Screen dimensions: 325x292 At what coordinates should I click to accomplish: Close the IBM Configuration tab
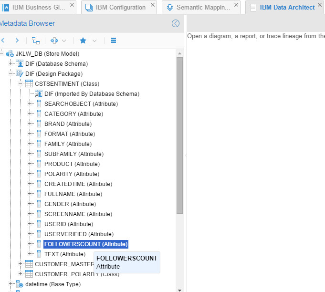153,5
